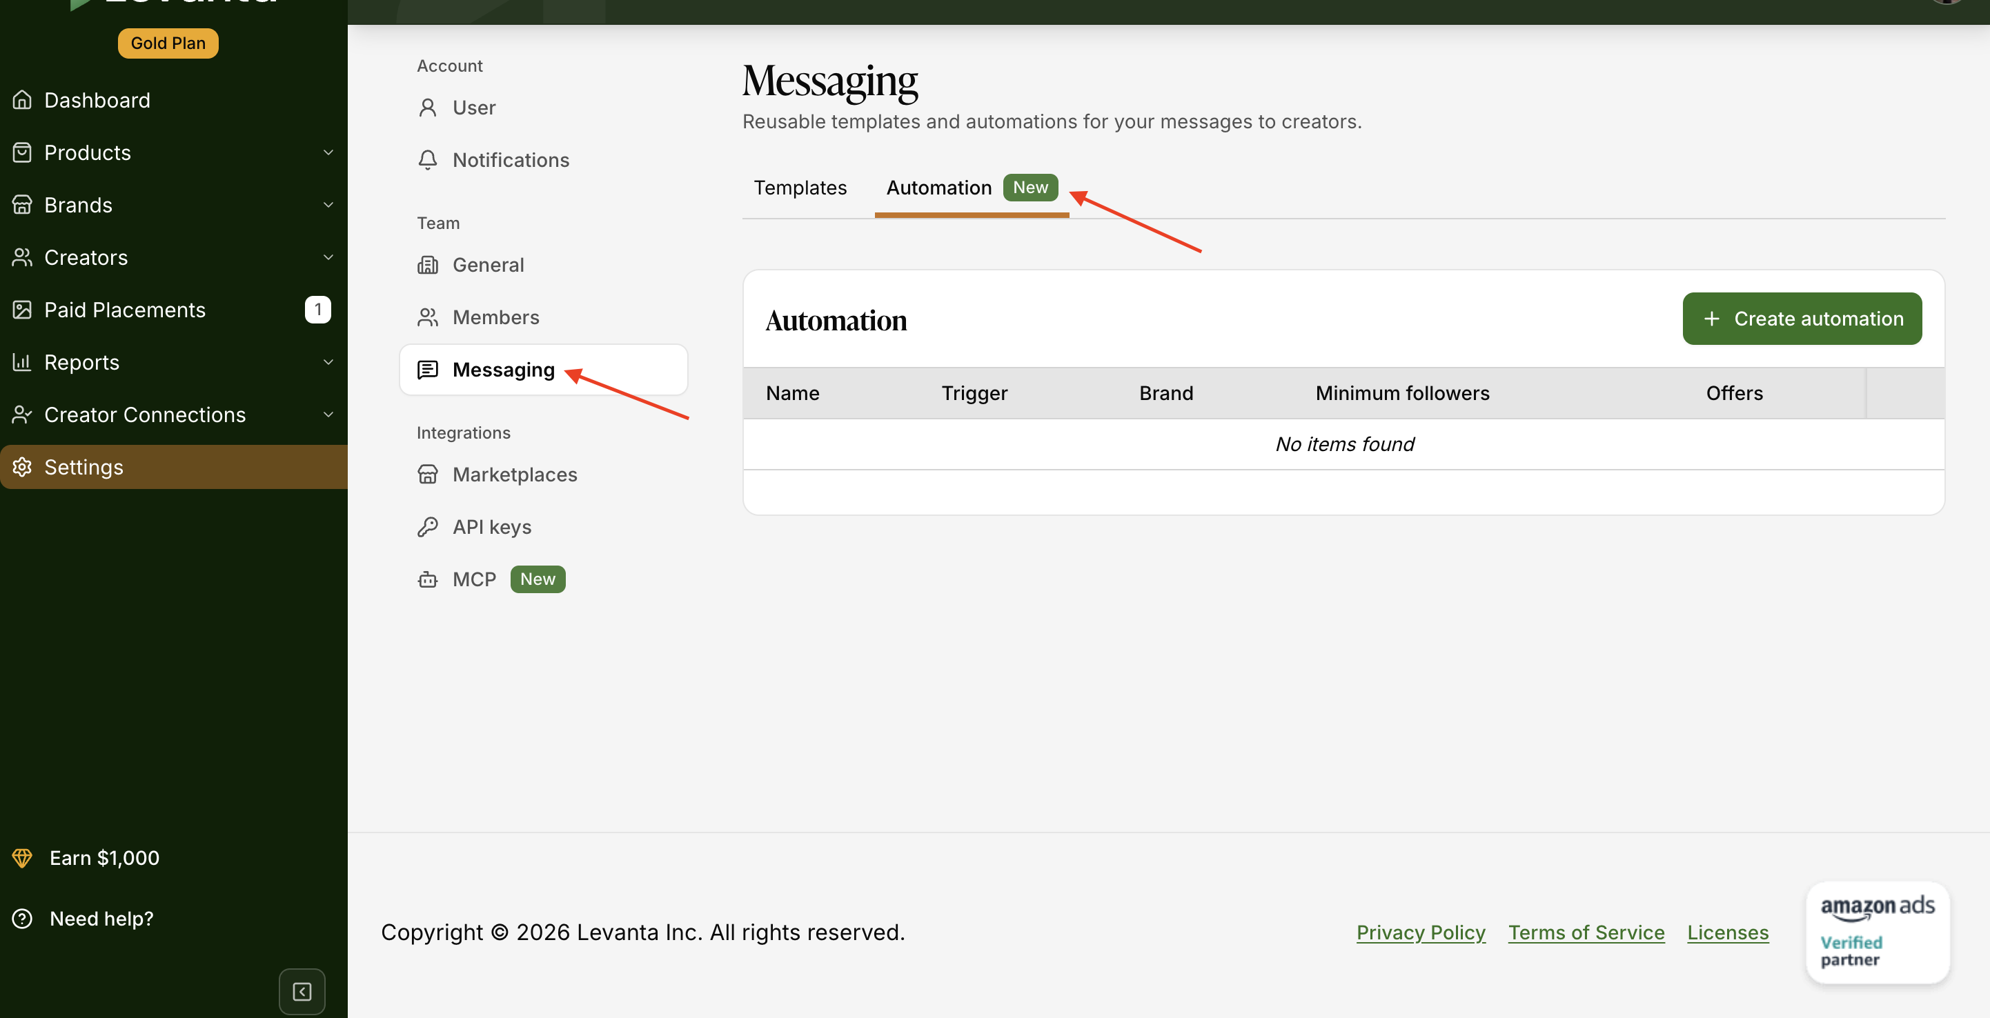The height and width of the screenshot is (1018, 1990).
Task: Click the Minimum followers column header
Action: point(1402,393)
